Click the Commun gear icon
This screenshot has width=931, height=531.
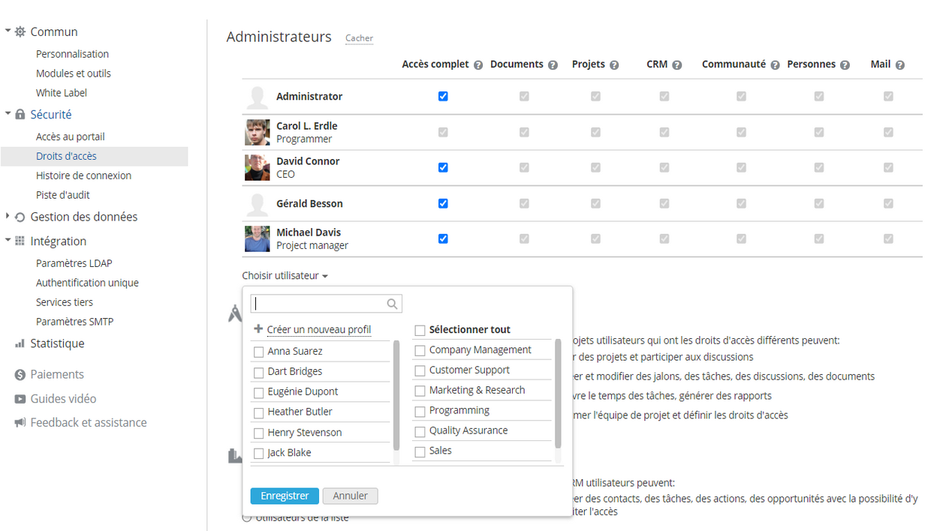[x=20, y=31]
